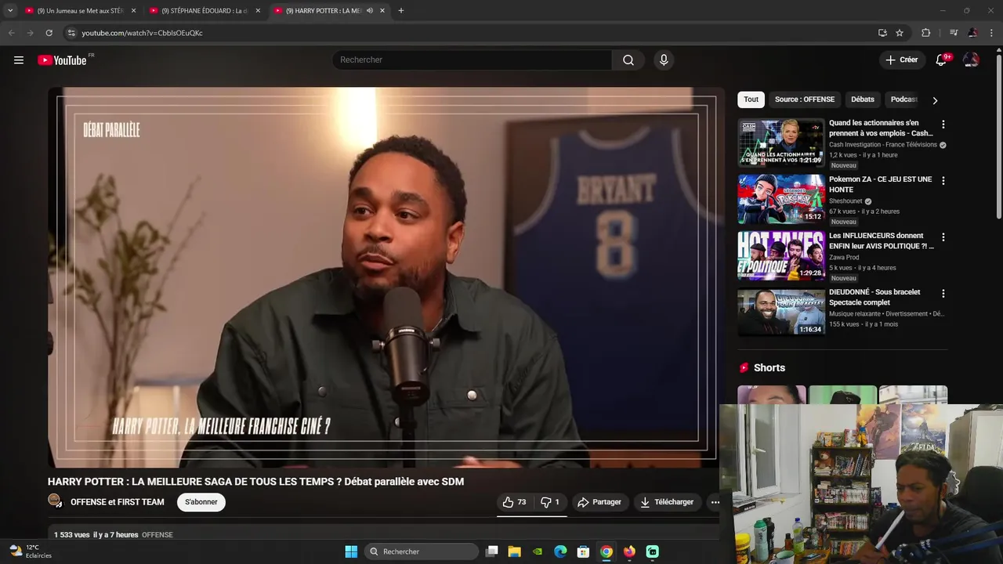Share the video via Partager

pyautogui.click(x=599, y=502)
